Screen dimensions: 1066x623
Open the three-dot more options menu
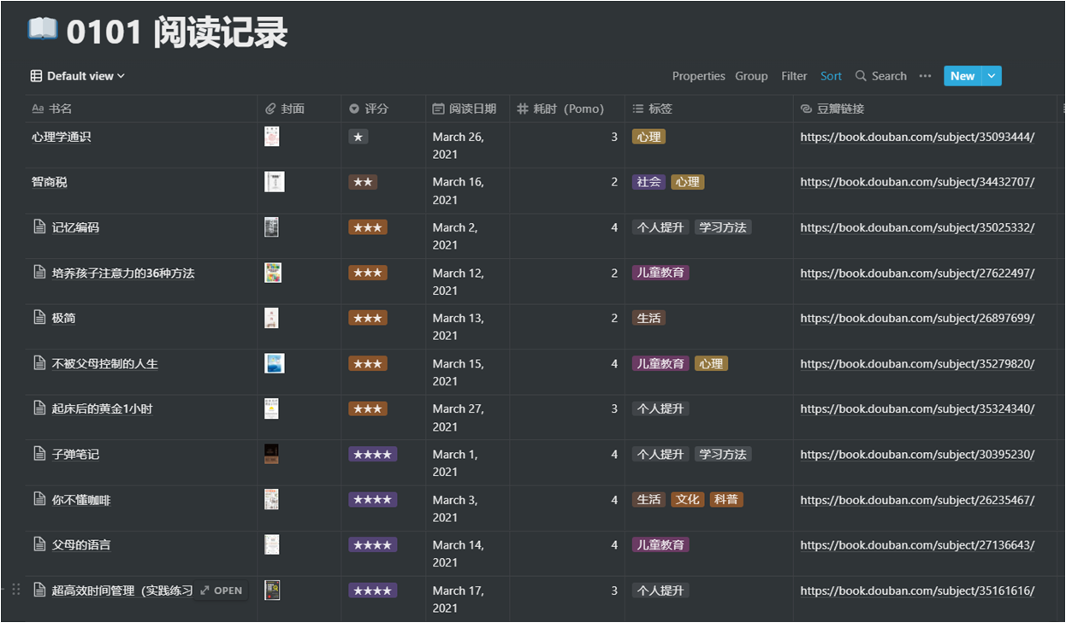[925, 76]
